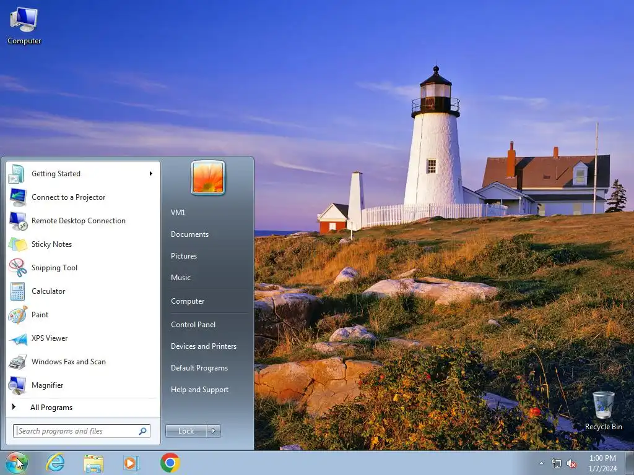634x475 pixels.
Task: Open Windows Explorer from the taskbar
Action: point(93,463)
